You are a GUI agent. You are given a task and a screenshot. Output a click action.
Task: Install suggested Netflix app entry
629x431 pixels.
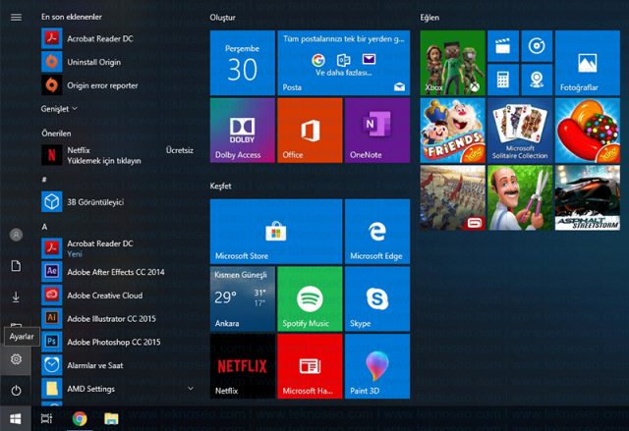pos(117,155)
